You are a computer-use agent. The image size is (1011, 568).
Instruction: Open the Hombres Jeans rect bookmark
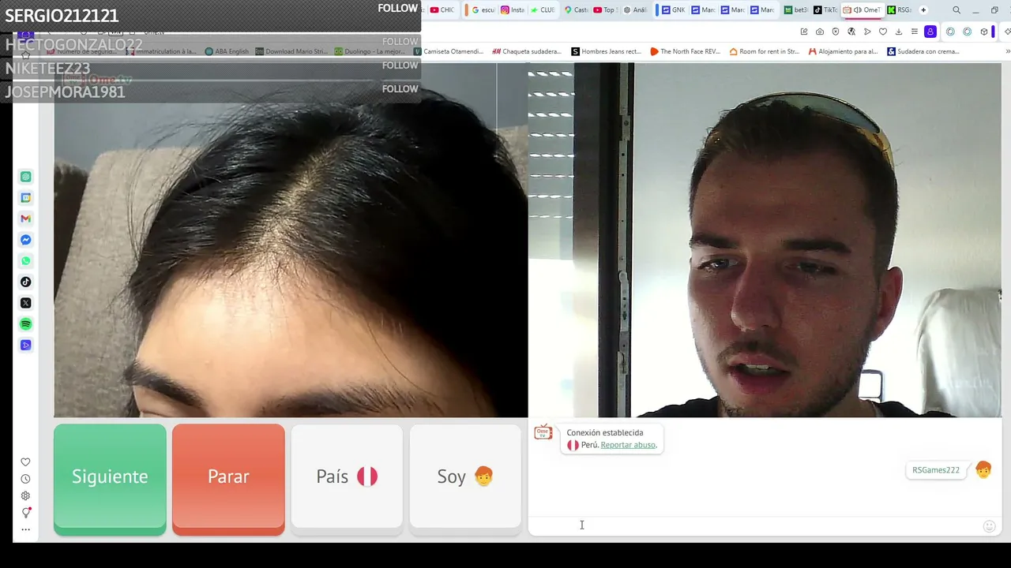[x=607, y=51]
